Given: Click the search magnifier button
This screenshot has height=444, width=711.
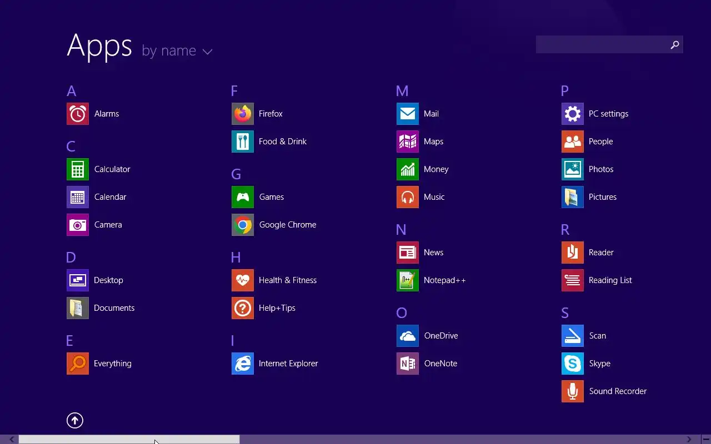Looking at the screenshot, I should [675, 45].
